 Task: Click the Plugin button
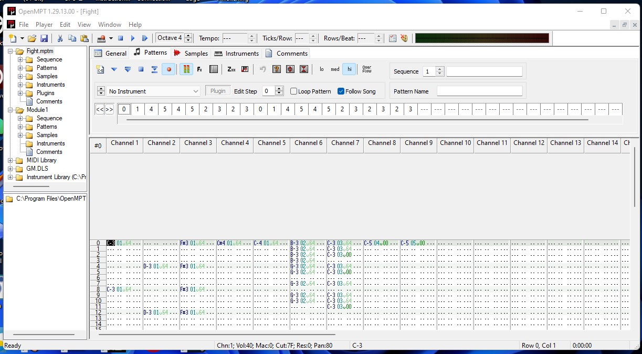tap(218, 91)
